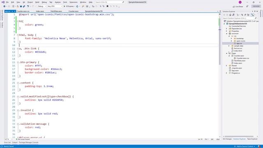
Task: Switch to Index.razor editor tab
Action: (40, 11)
